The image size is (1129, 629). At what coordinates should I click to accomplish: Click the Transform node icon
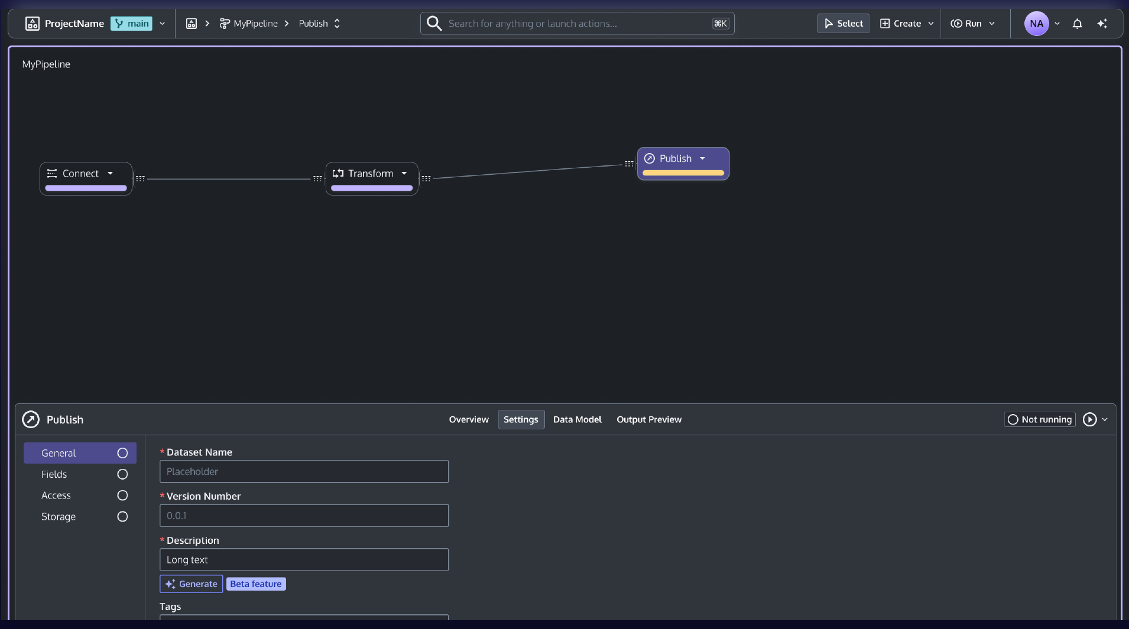(x=338, y=174)
